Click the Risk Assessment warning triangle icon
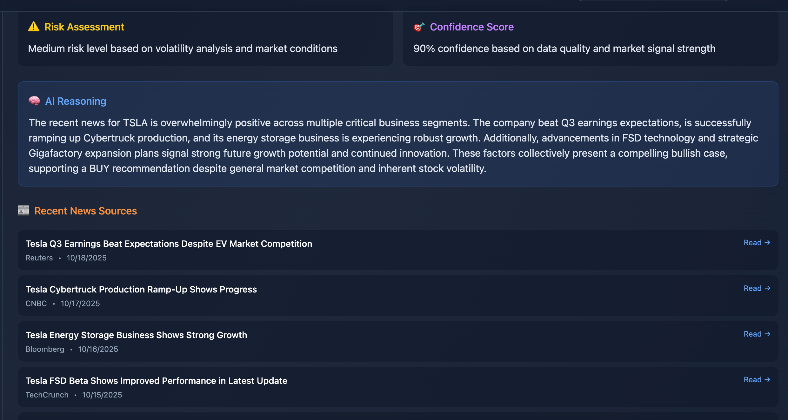Image resolution: width=788 pixels, height=420 pixels. 34,27
